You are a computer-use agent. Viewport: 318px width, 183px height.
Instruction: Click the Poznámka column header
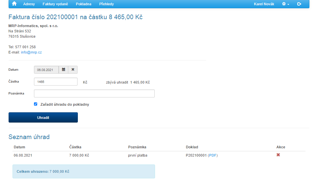[x=137, y=147]
